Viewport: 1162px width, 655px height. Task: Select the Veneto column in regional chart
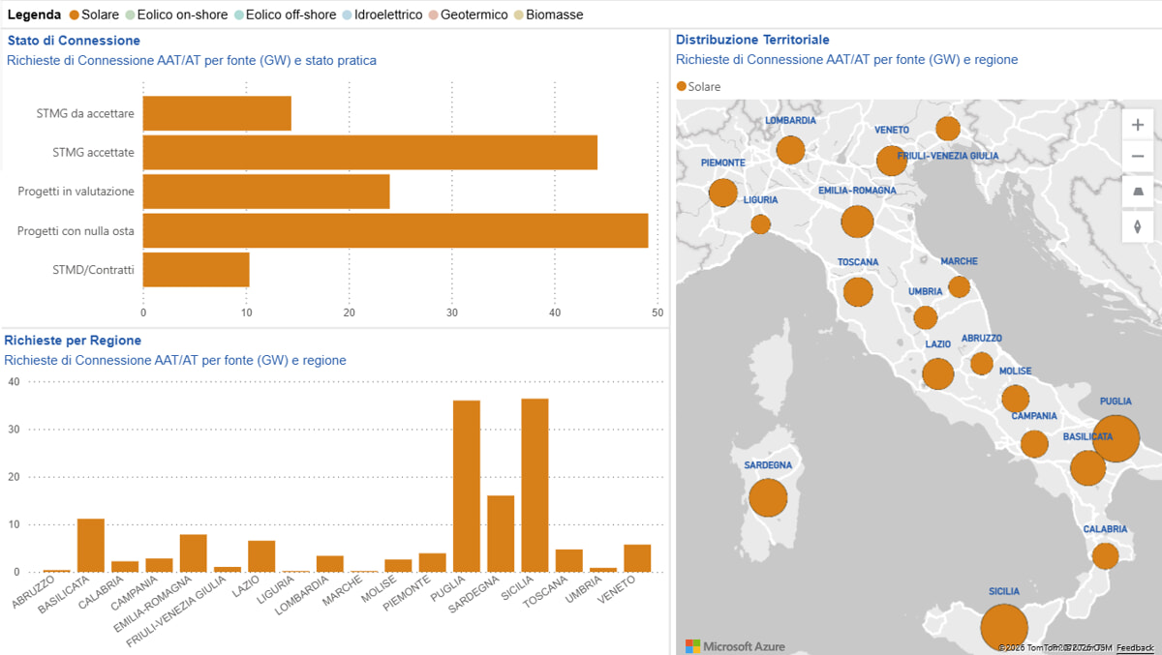pos(637,558)
